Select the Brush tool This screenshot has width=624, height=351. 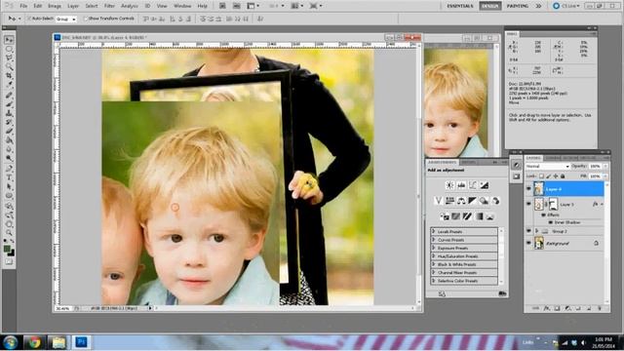[9, 104]
